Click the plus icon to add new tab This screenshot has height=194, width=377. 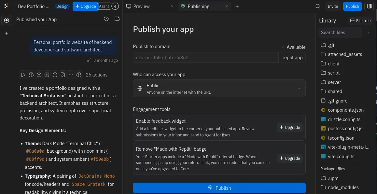click(x=237, y=6)
